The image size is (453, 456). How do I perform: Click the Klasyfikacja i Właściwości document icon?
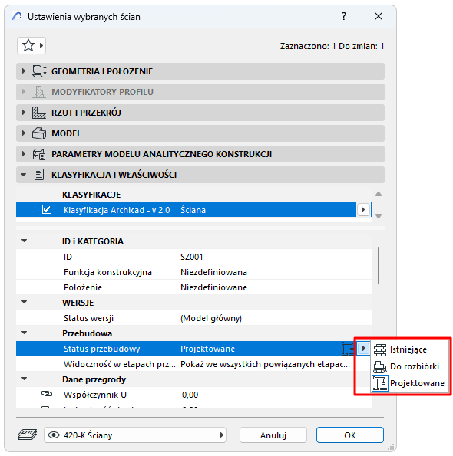coord(39,175)
